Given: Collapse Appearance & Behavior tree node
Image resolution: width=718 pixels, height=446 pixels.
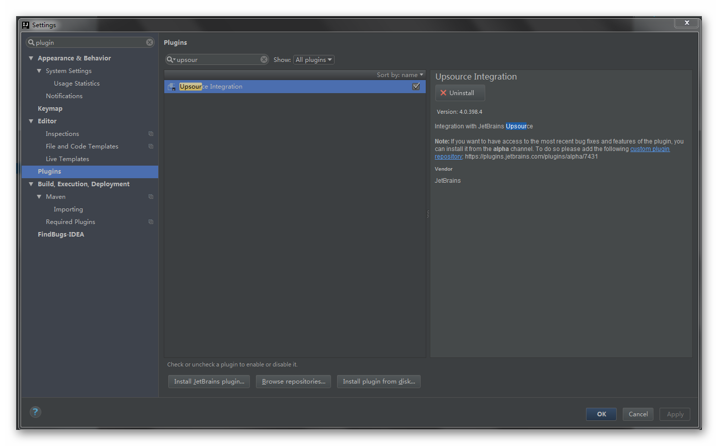Looking at the screenshot, I should (31, 58).
